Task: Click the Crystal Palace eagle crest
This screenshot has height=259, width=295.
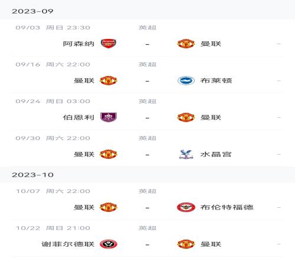Action: point(186,154)
